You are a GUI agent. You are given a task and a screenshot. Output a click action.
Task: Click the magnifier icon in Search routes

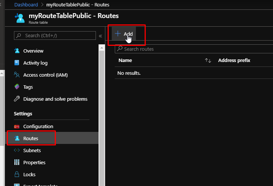120,48
